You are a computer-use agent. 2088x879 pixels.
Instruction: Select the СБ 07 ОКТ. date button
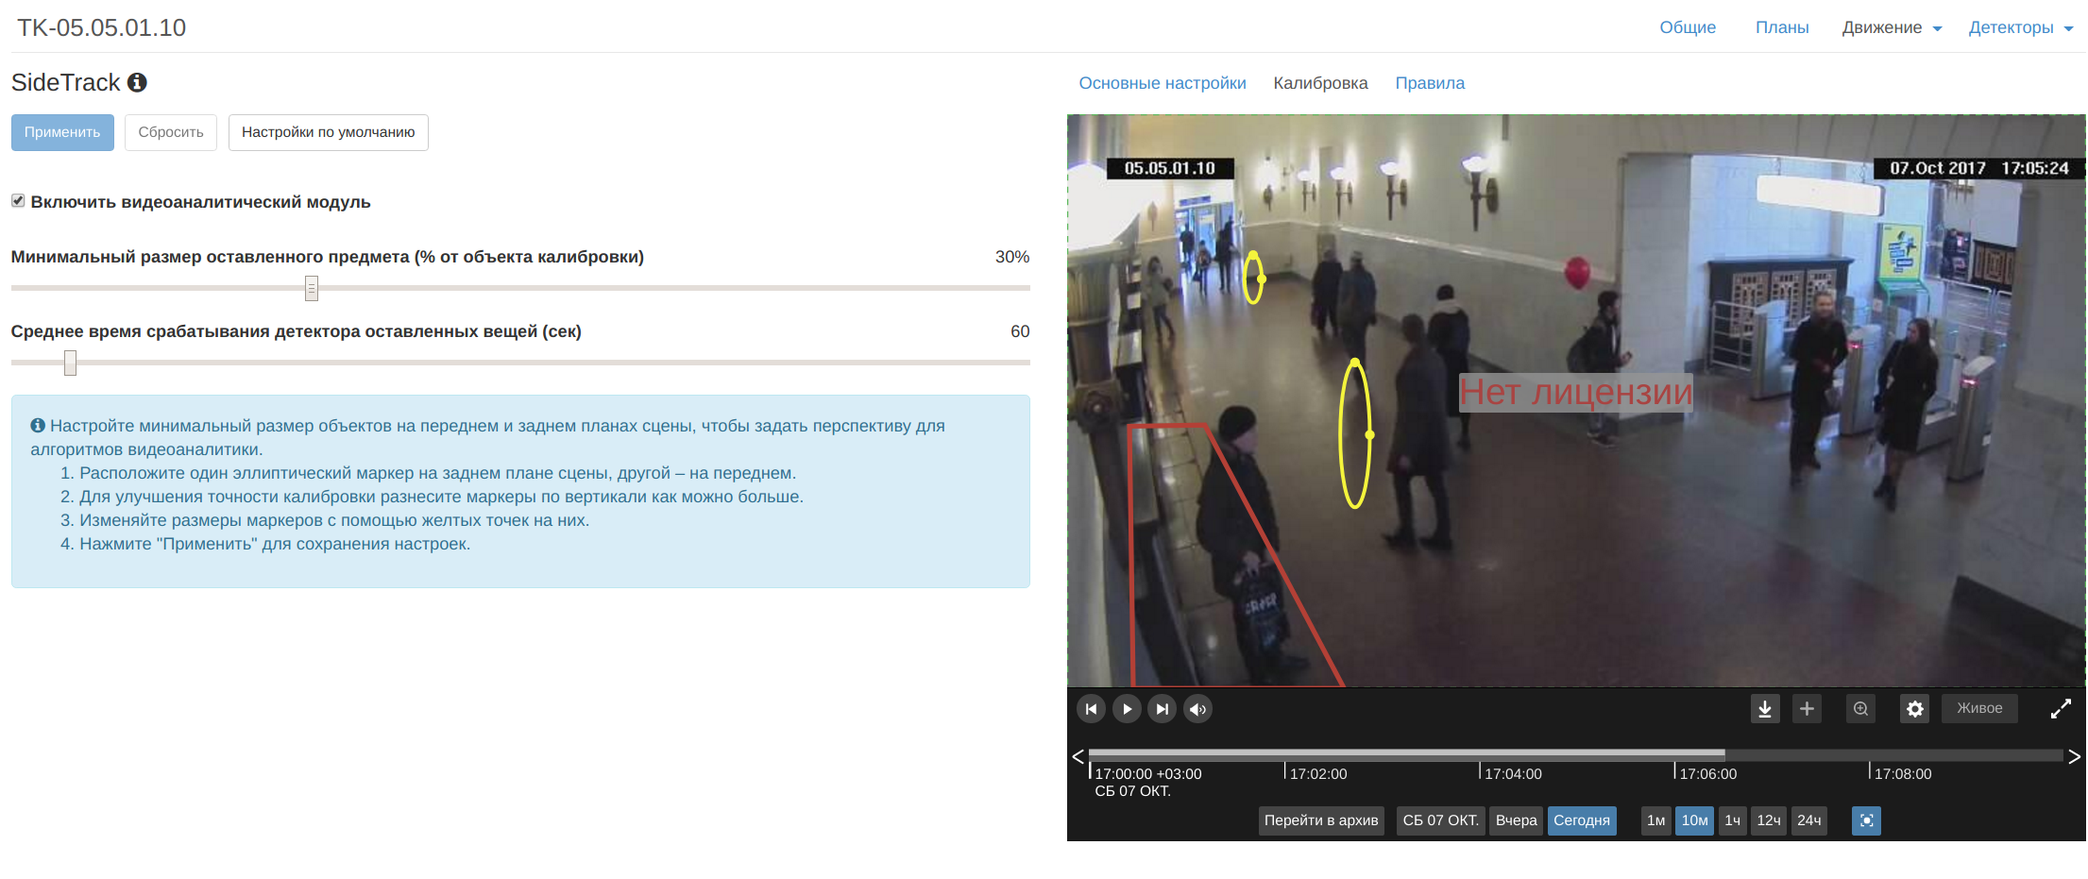1440,820
